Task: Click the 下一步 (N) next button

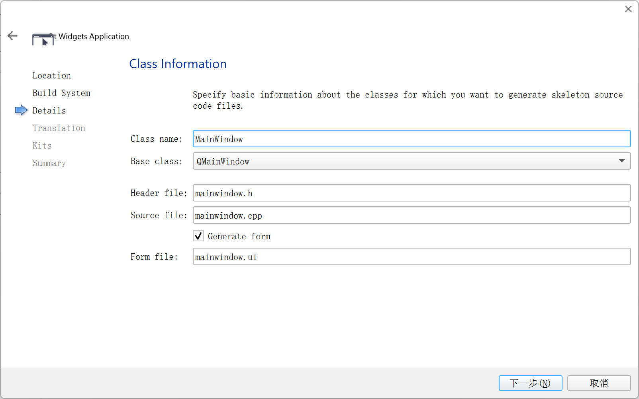Action: pos(530,383)
